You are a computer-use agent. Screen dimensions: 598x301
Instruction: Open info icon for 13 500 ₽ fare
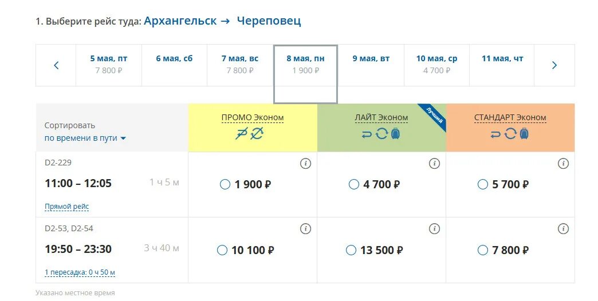point(434,228)
